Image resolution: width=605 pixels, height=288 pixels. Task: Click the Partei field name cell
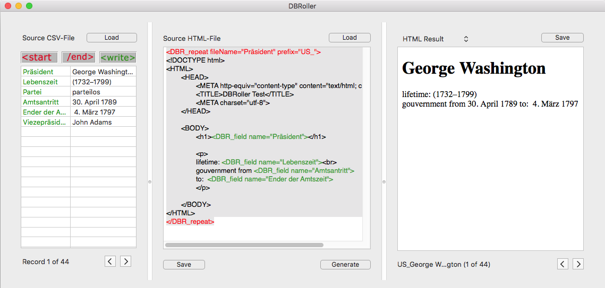click(x=45, y=92)
